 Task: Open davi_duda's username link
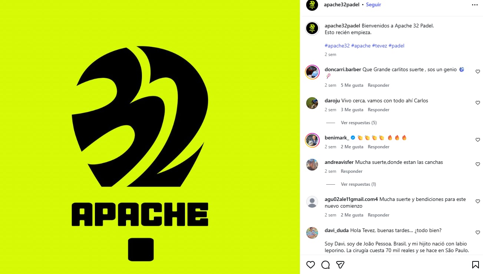tap(337, 230)
